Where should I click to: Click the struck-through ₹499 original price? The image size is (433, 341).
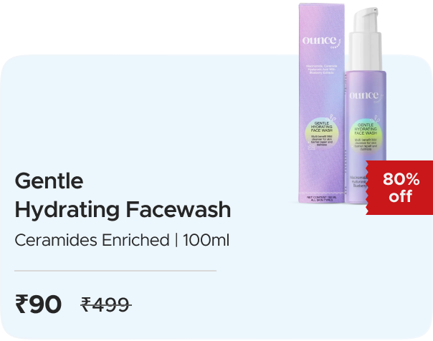coord(106,305)
